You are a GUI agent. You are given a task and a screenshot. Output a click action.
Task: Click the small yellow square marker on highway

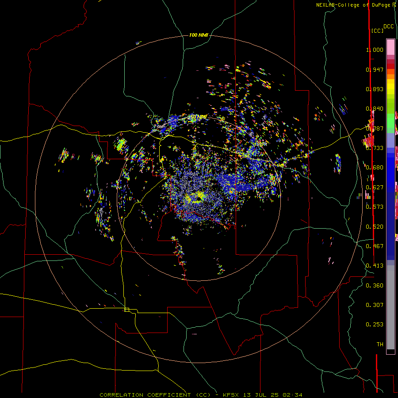(126, 310)
